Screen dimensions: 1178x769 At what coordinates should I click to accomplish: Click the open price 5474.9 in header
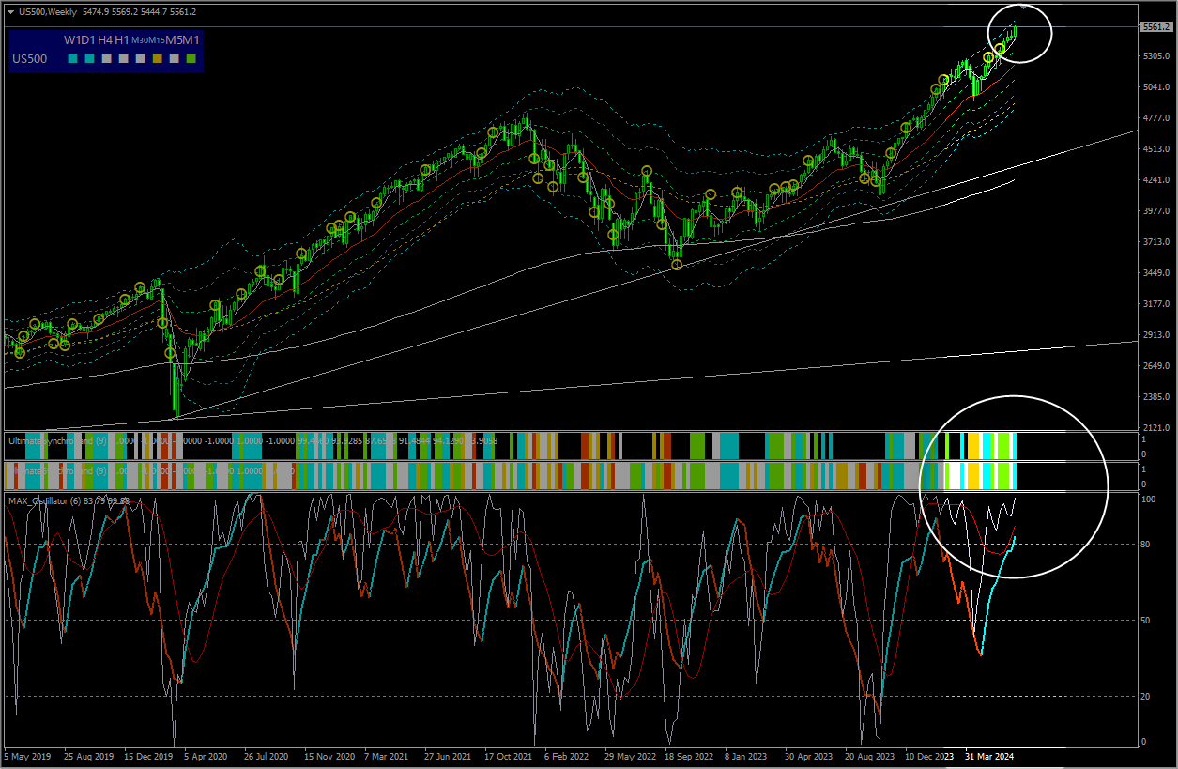(96, 12)
